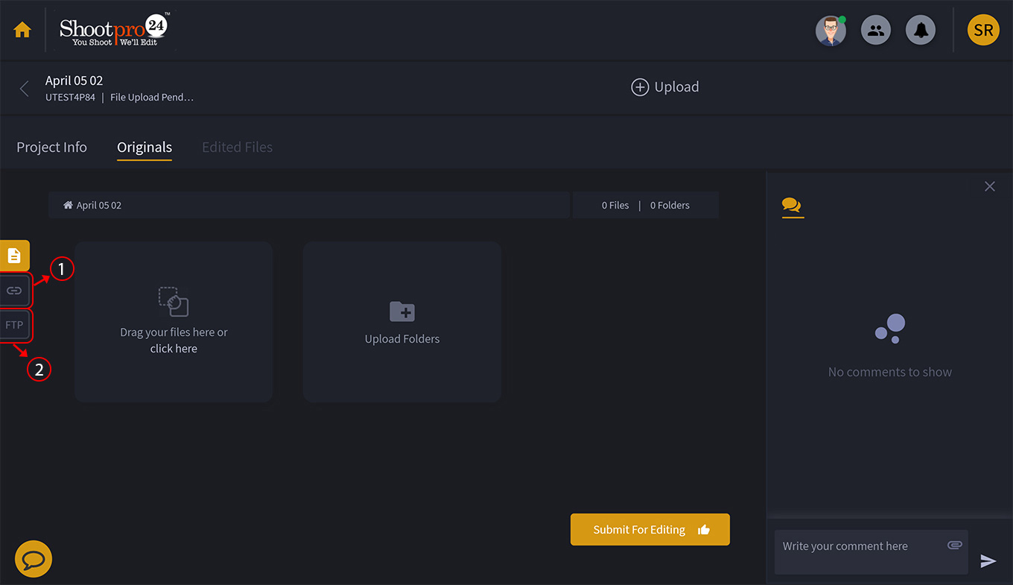Choose the FTP upload option

[x=14, y=326]
